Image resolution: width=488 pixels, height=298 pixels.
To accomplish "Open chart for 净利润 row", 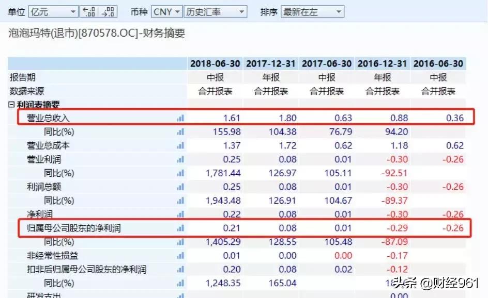I will (x=179, y=214).
